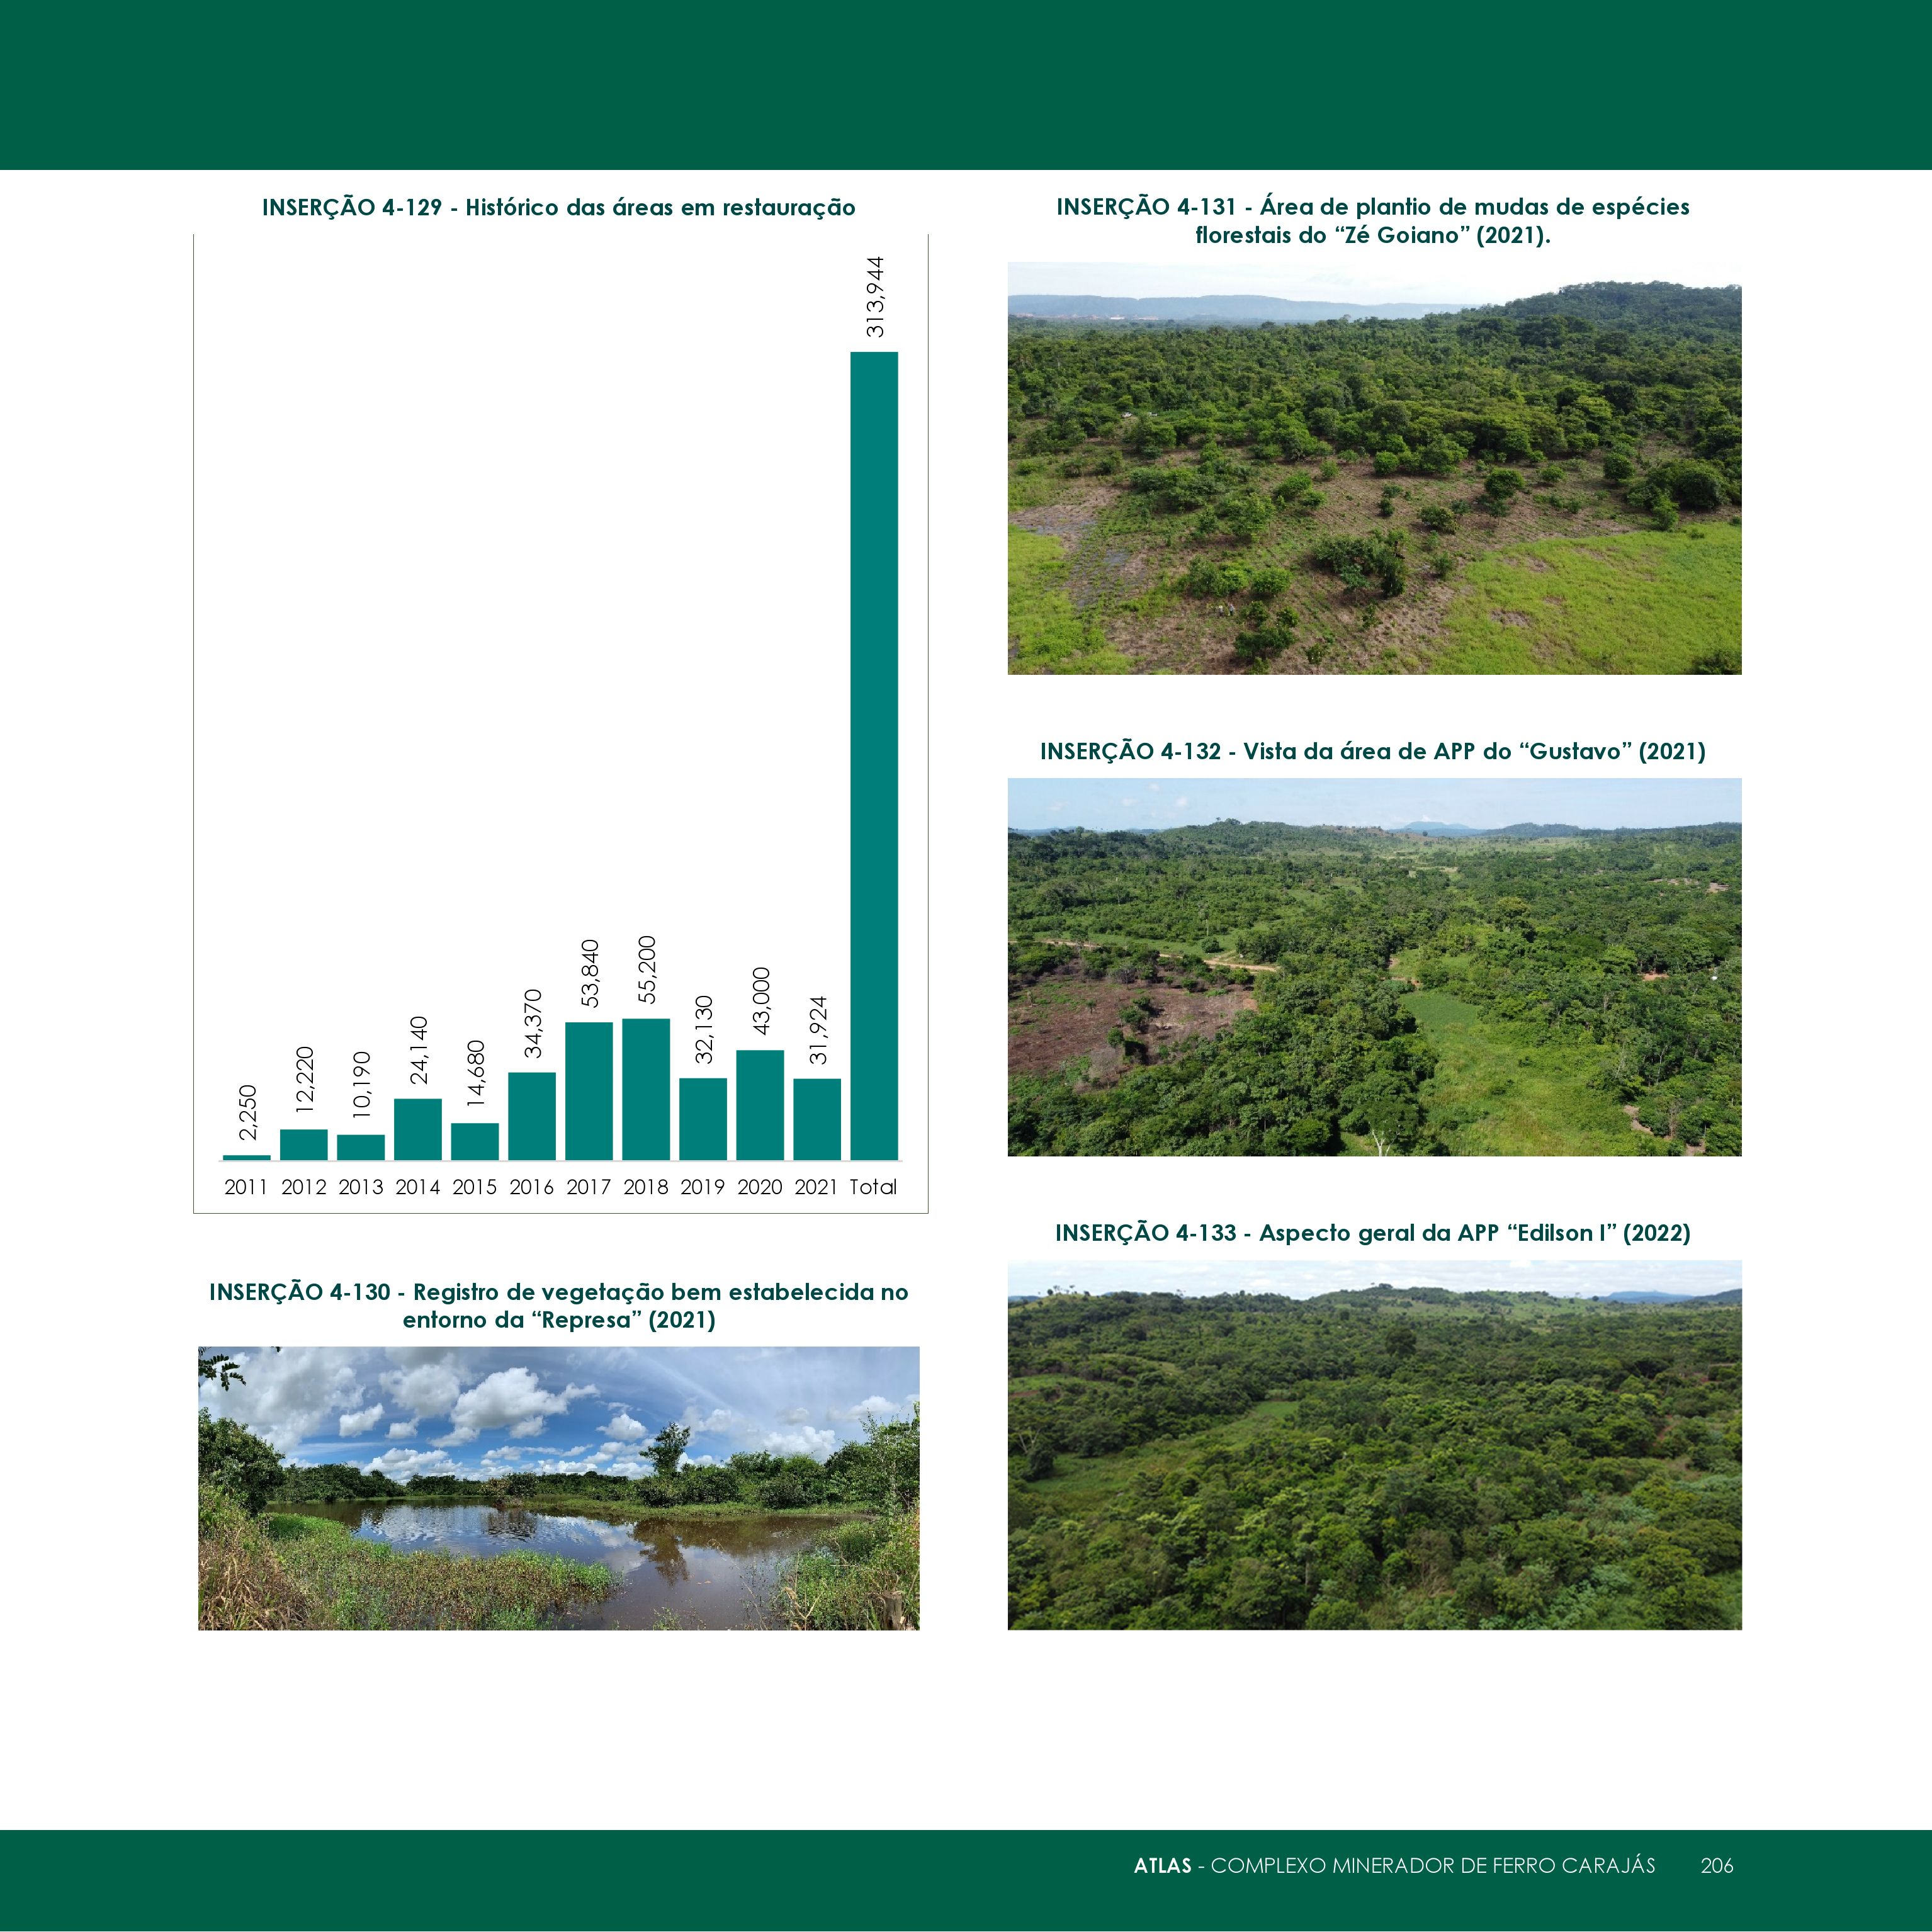The height and width of the screenshot is (1932, 1932).
Task: Click the caption 'INSERÇÃO 4-131' about Zé Goiano
Action: [x=1373, y=221]
